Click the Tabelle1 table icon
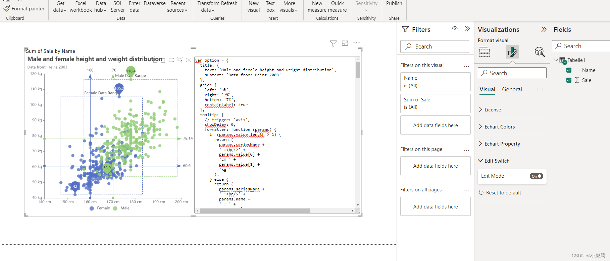 pos(563,60)
